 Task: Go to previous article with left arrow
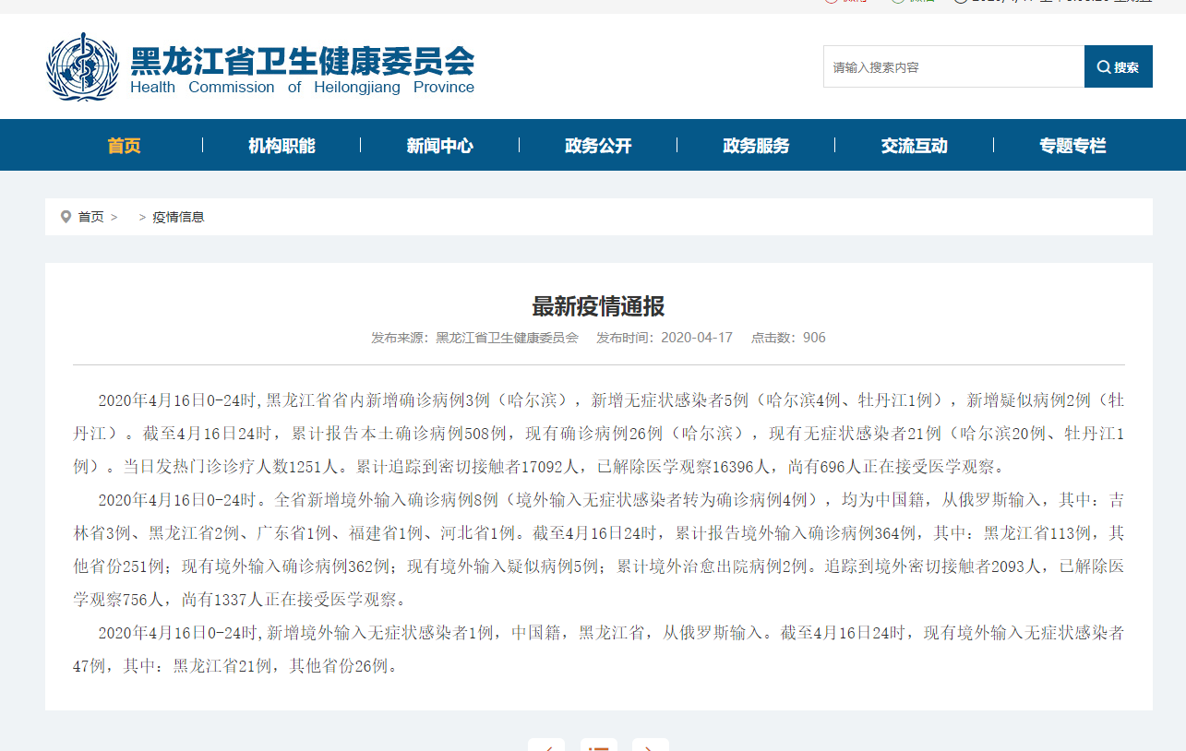point(545,745)
